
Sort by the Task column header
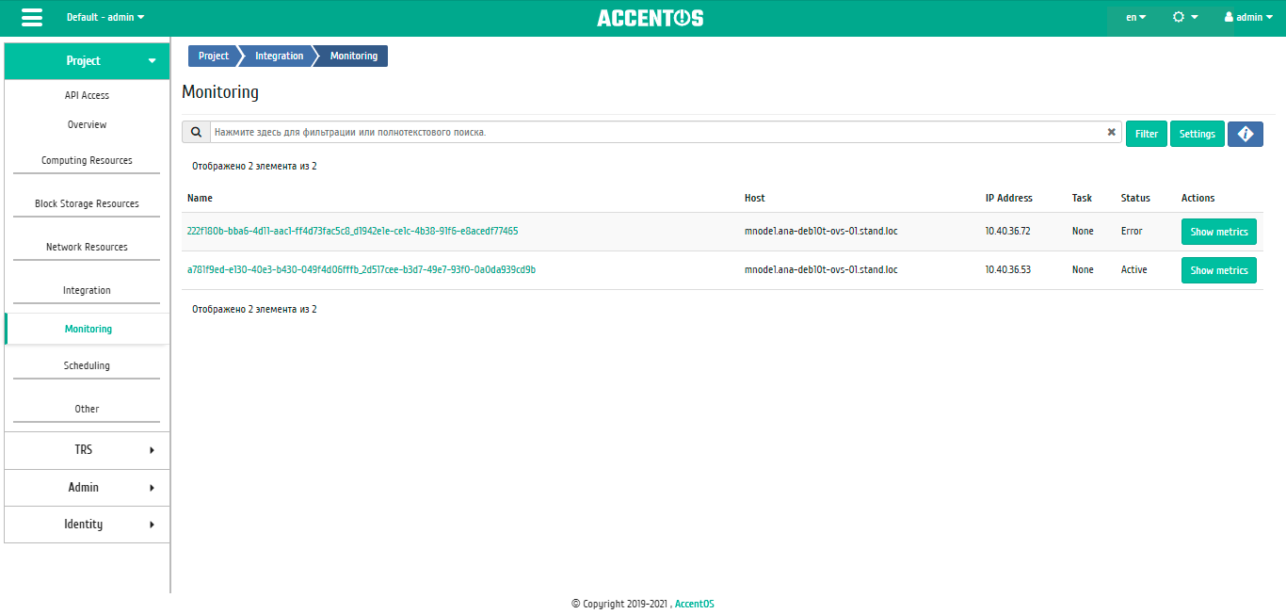[x=1082, y=198]
